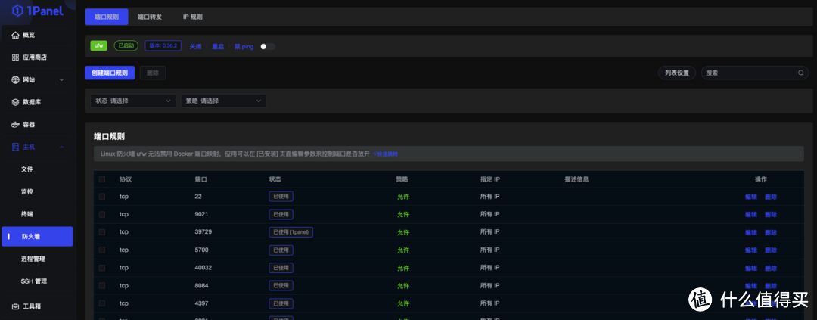Open the 概览 overview page
Screen dimensions: 817x320
29,35
